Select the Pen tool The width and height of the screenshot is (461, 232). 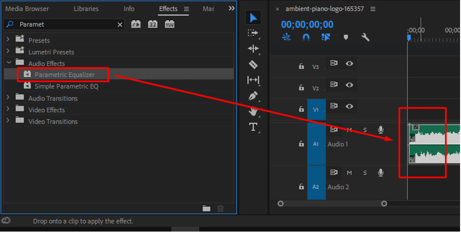pos(253,96)
